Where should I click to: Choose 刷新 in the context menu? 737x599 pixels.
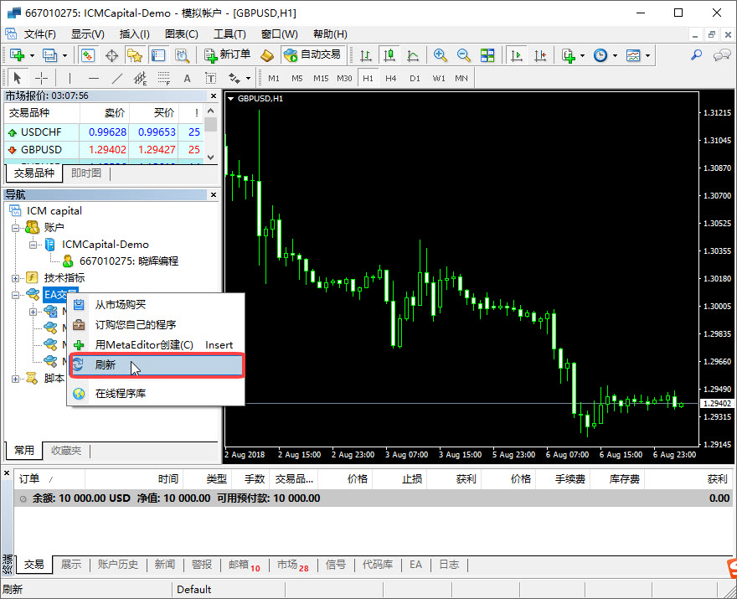(x=156, y=365)
